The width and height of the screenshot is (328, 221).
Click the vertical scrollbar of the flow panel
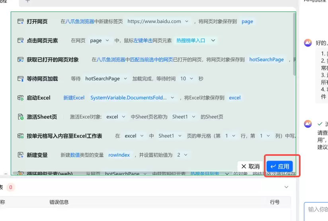pyautogui.click(x=294, y=44)
